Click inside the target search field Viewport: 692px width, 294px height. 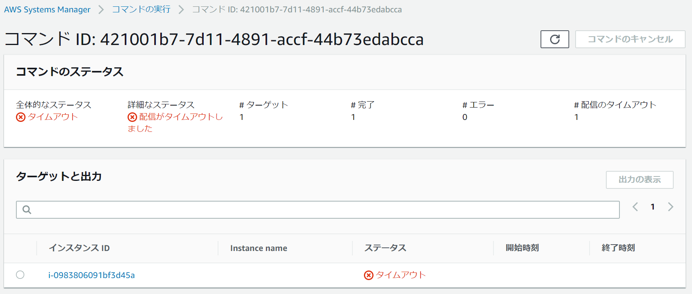(279, 210)
